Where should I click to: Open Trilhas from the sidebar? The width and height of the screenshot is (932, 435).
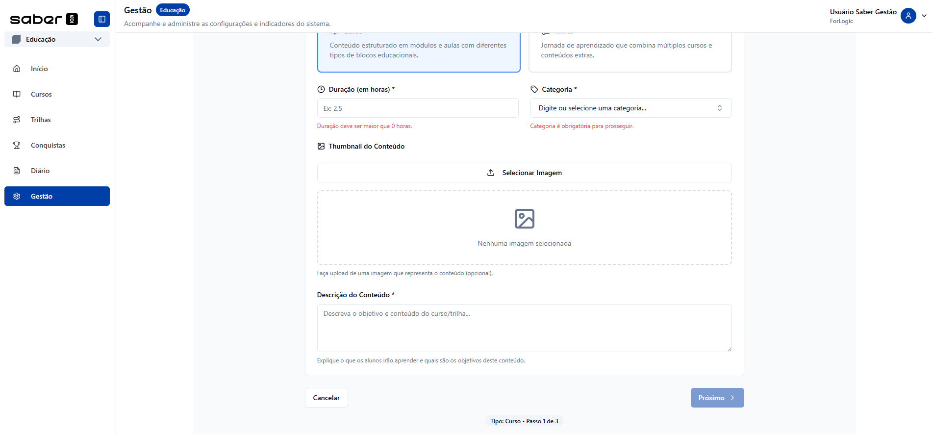click(x=41, y=120)
